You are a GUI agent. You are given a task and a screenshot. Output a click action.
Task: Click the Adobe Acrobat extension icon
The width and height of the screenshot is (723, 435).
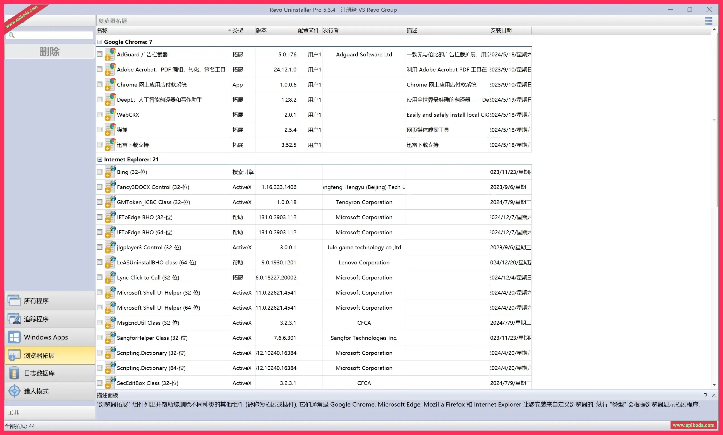coord(110,70)
